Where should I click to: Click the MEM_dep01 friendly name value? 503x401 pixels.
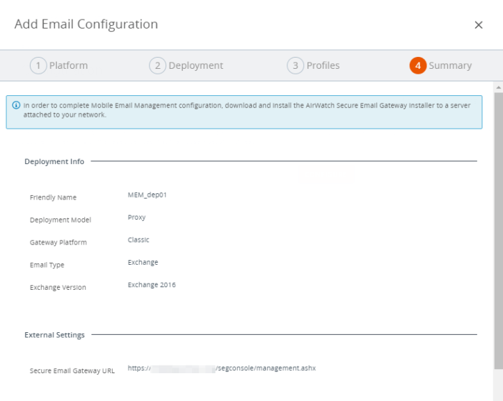tap(147, 195)
